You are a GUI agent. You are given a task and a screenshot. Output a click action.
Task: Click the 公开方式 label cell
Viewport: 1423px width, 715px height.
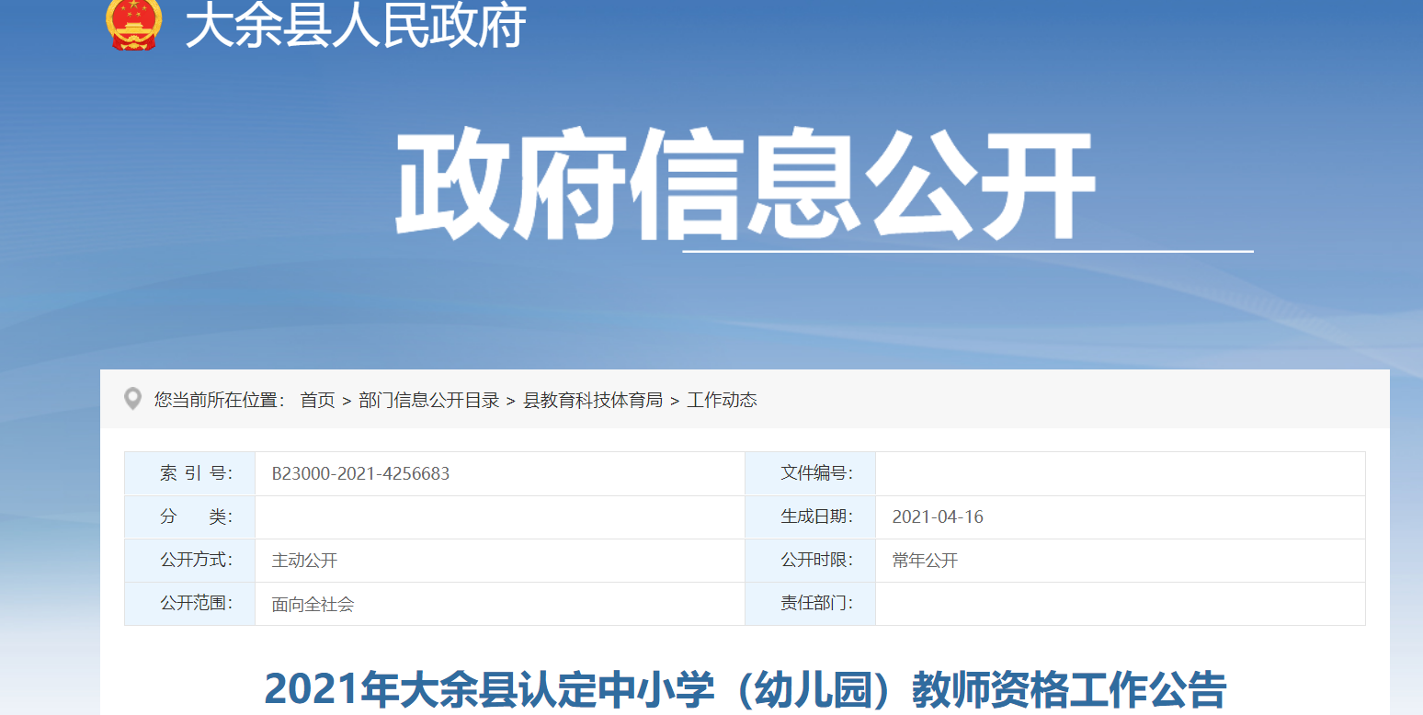coord(190,561)
